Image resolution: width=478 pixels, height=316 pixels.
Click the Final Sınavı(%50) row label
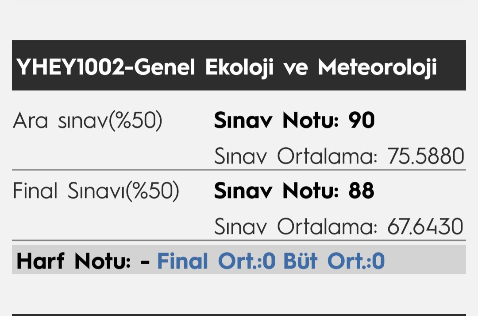coord(96,191)
